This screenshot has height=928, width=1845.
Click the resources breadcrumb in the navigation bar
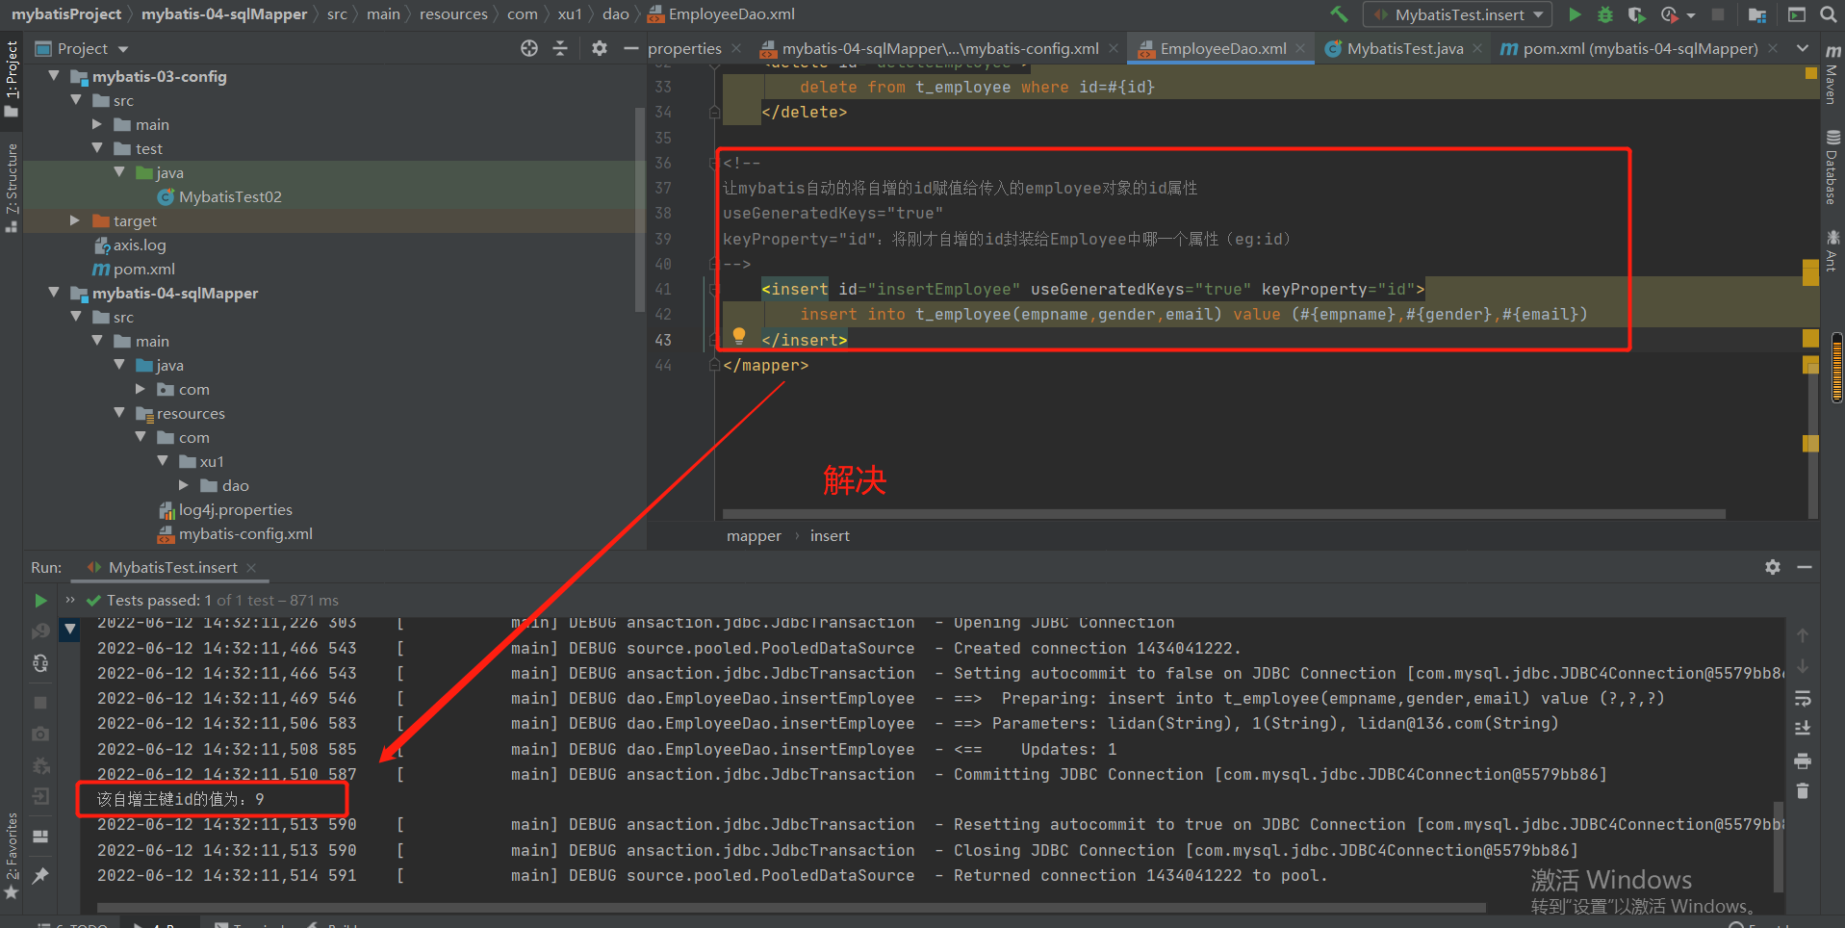point(453,14)
